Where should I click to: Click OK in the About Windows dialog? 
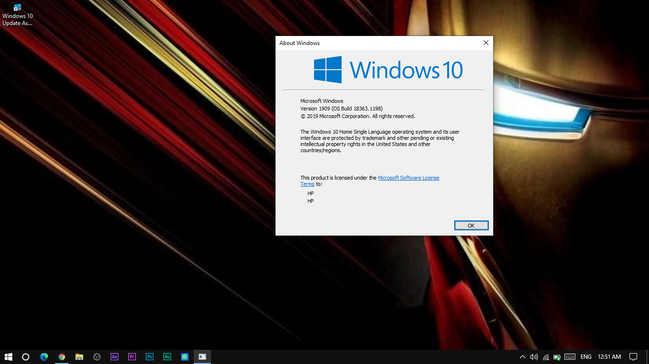coord(471,226)
